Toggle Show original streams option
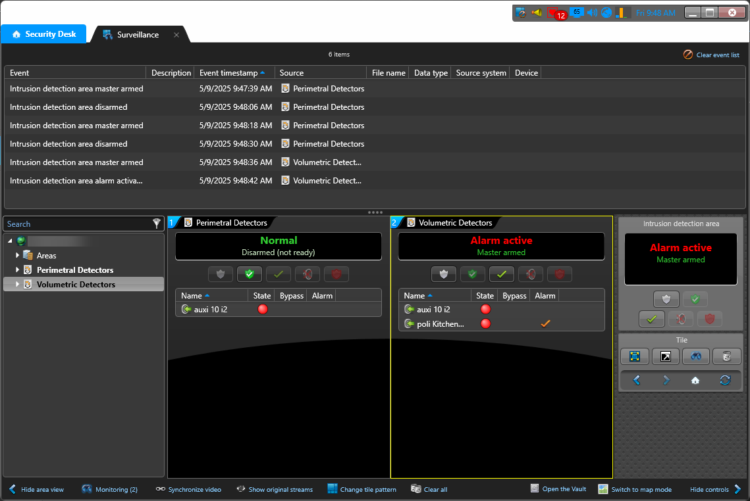Image resolution: width=750 pixels, height=501 pixels. click(x=274, y=489)
